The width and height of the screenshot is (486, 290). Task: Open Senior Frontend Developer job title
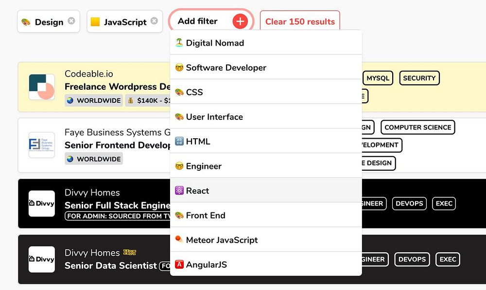117,145
